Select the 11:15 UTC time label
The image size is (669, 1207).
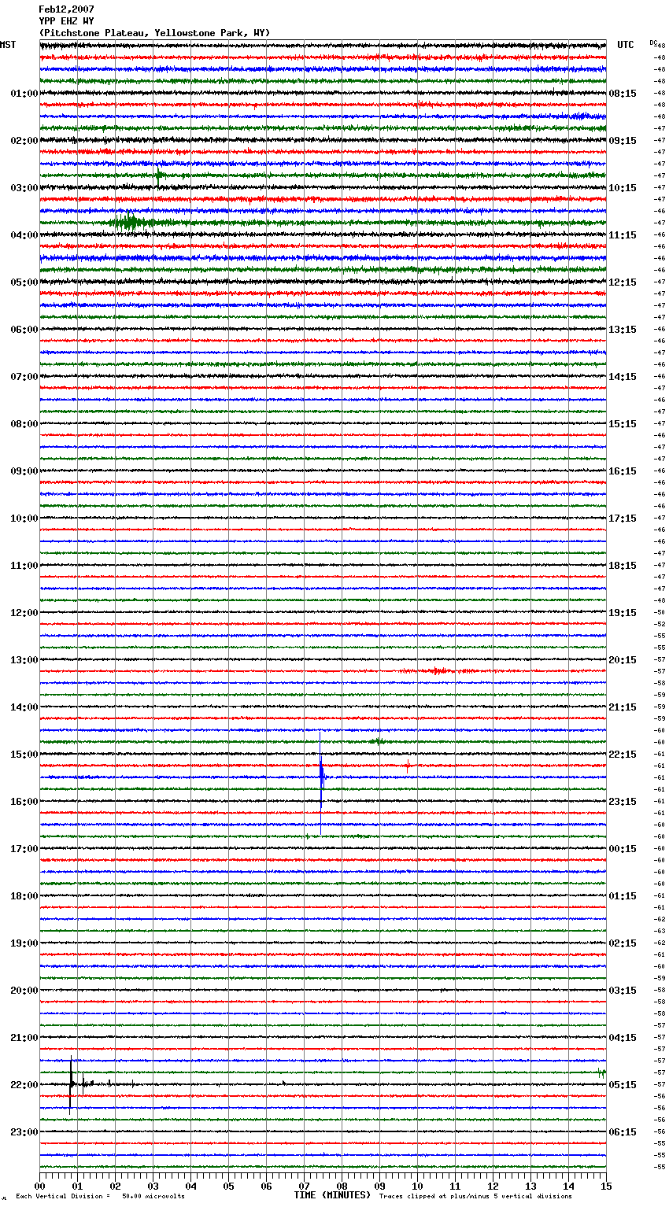(x=623, y=235)
